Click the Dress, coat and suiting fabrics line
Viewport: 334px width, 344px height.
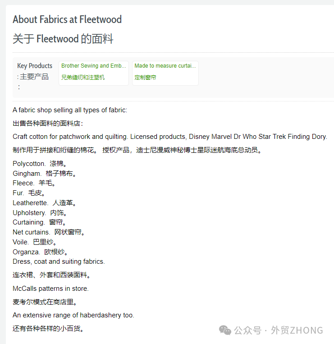click(x=59, y=261)
